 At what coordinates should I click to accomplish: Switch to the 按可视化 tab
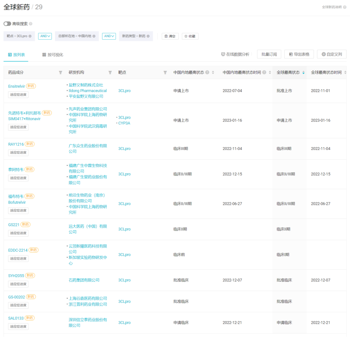(53, 55)
